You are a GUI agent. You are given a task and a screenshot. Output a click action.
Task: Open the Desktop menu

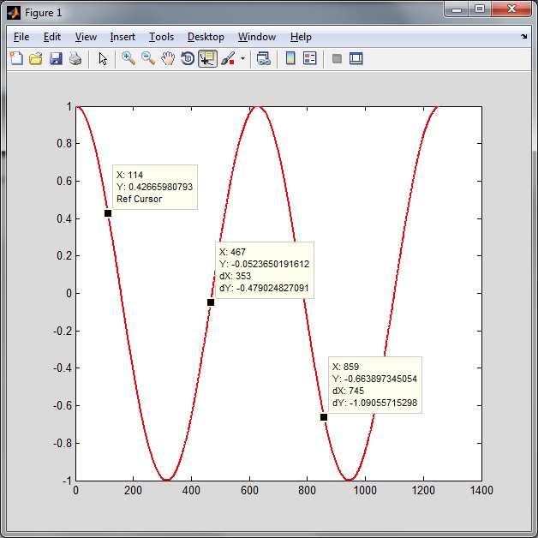(206, 37)
